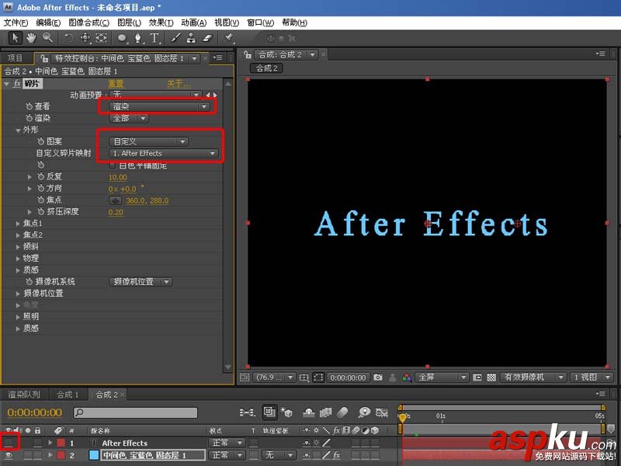Open the 效果 menu
This screenshot has height=466, width=621.
pyautogui.click(x=161, y=23)
